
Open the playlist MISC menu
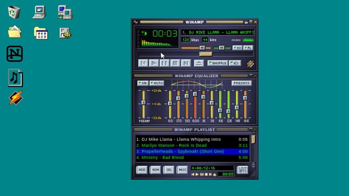(x=182, y=170)
